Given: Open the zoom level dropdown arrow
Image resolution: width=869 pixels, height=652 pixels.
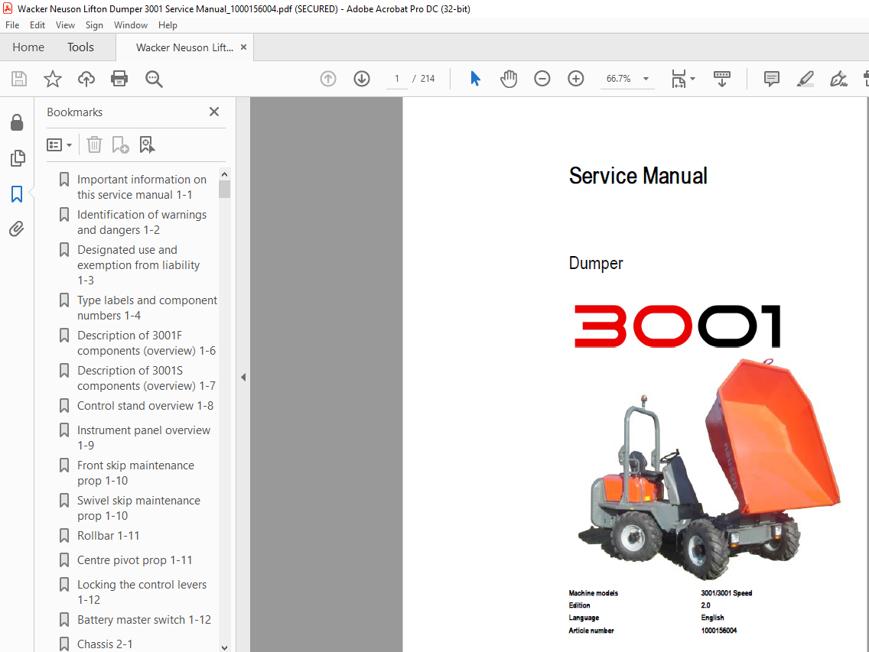Looking at the screenshot, I should pyautogui.click(x=646, y=79).
